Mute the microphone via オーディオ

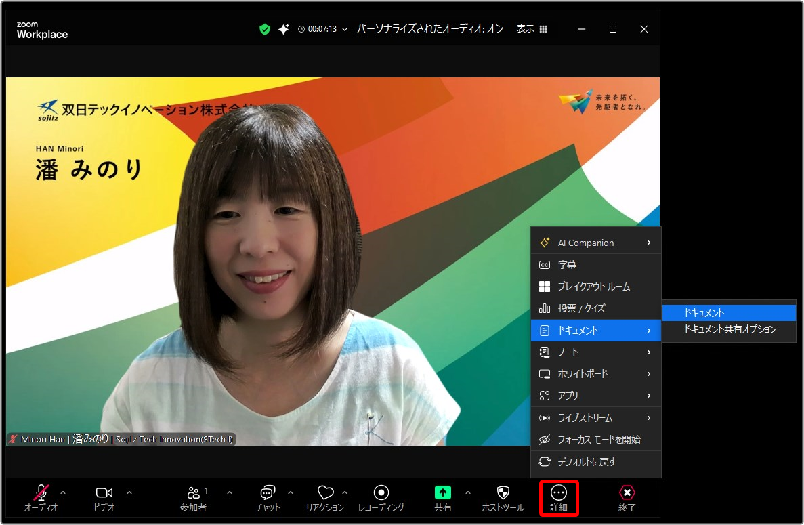[42, 498]
